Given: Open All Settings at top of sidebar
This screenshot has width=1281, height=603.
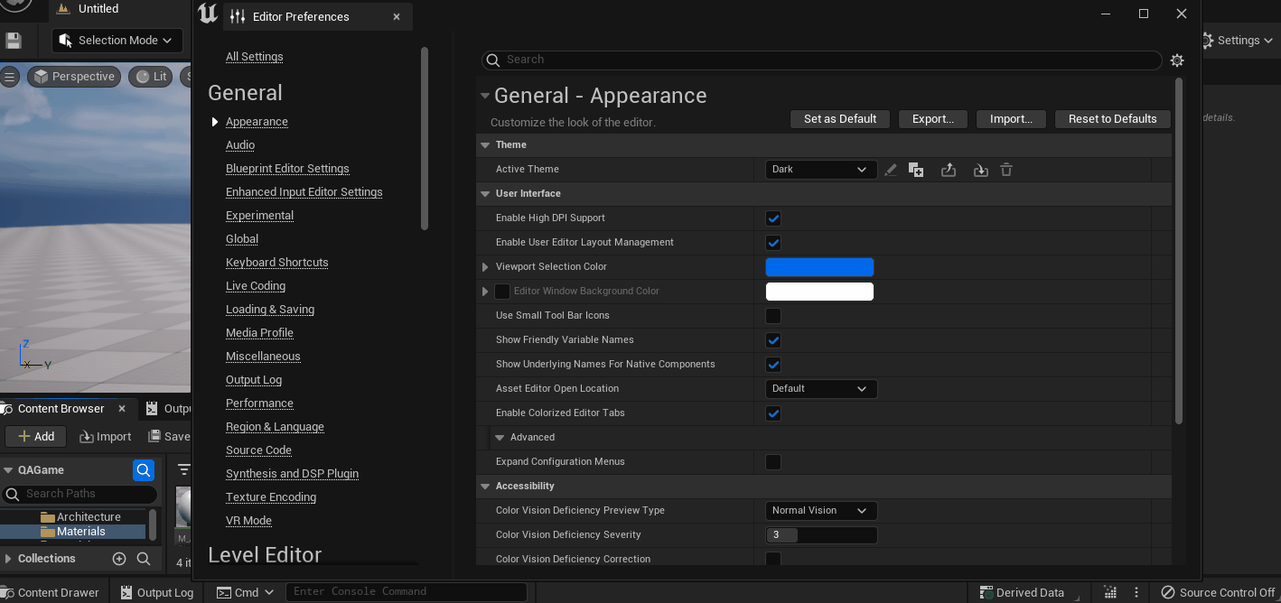Looking at the screenshot, I should click(x=254, y=56).
